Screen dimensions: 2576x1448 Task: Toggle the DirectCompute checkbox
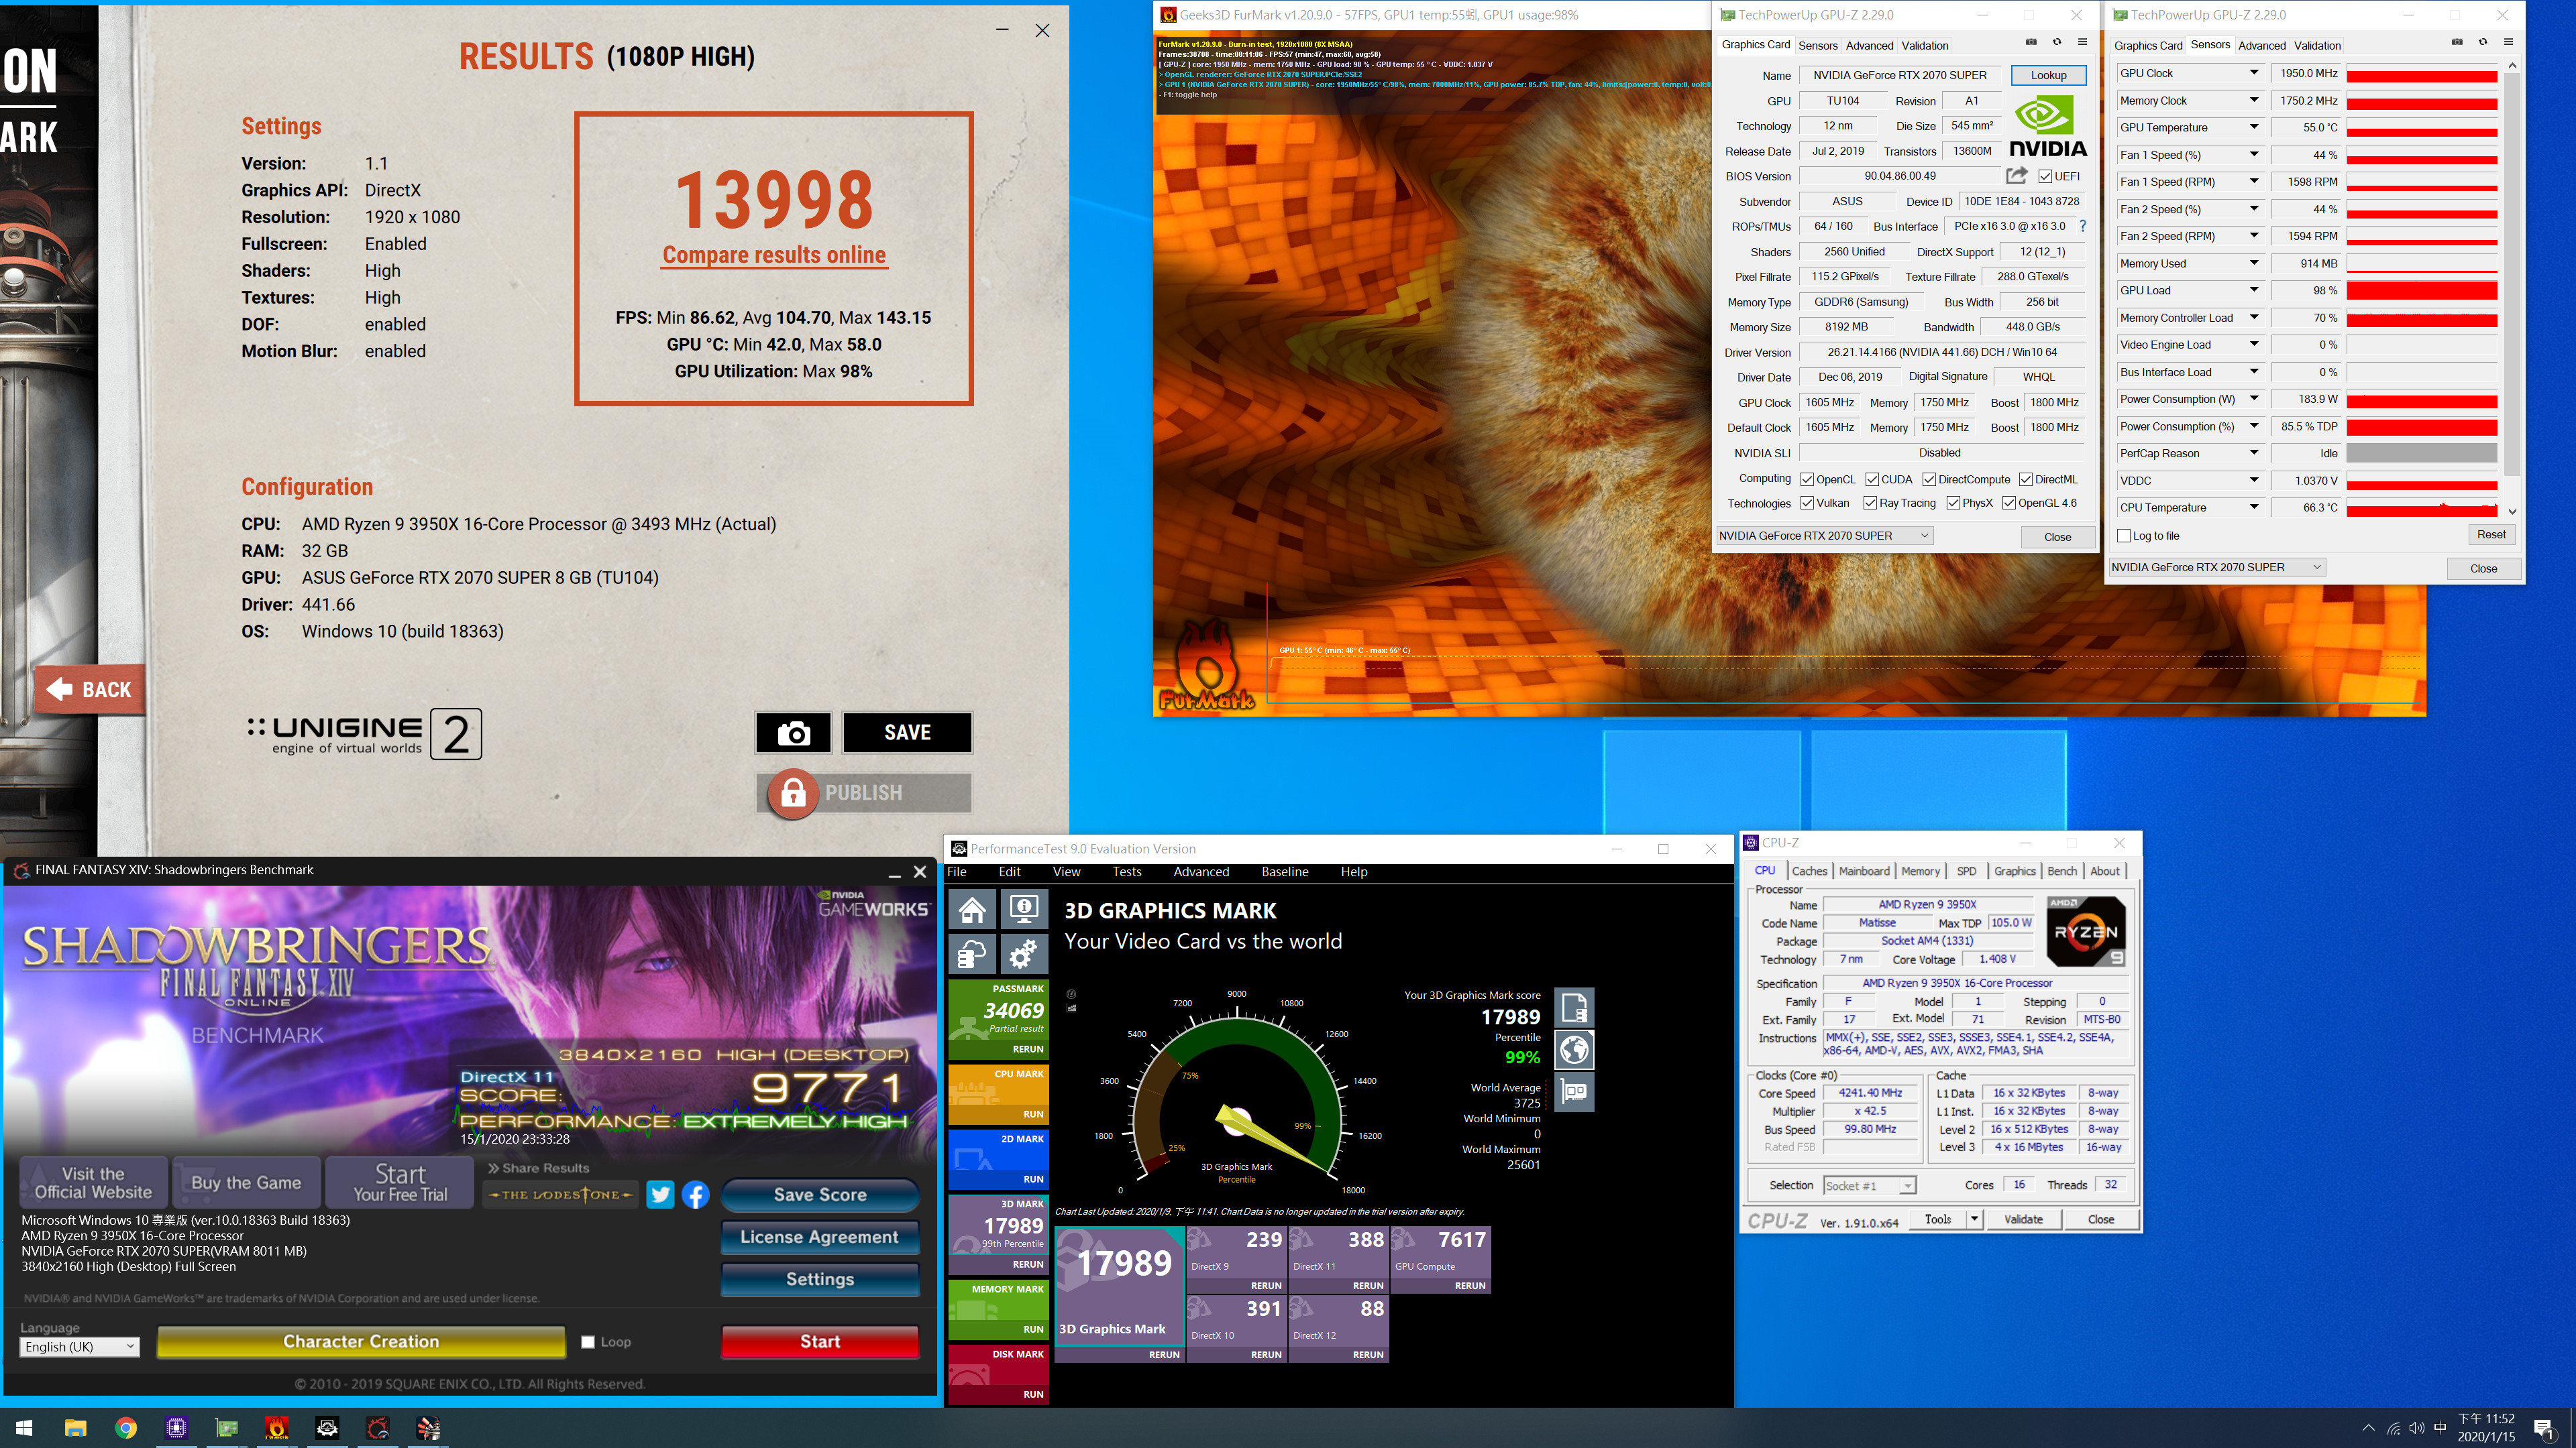1929,480
